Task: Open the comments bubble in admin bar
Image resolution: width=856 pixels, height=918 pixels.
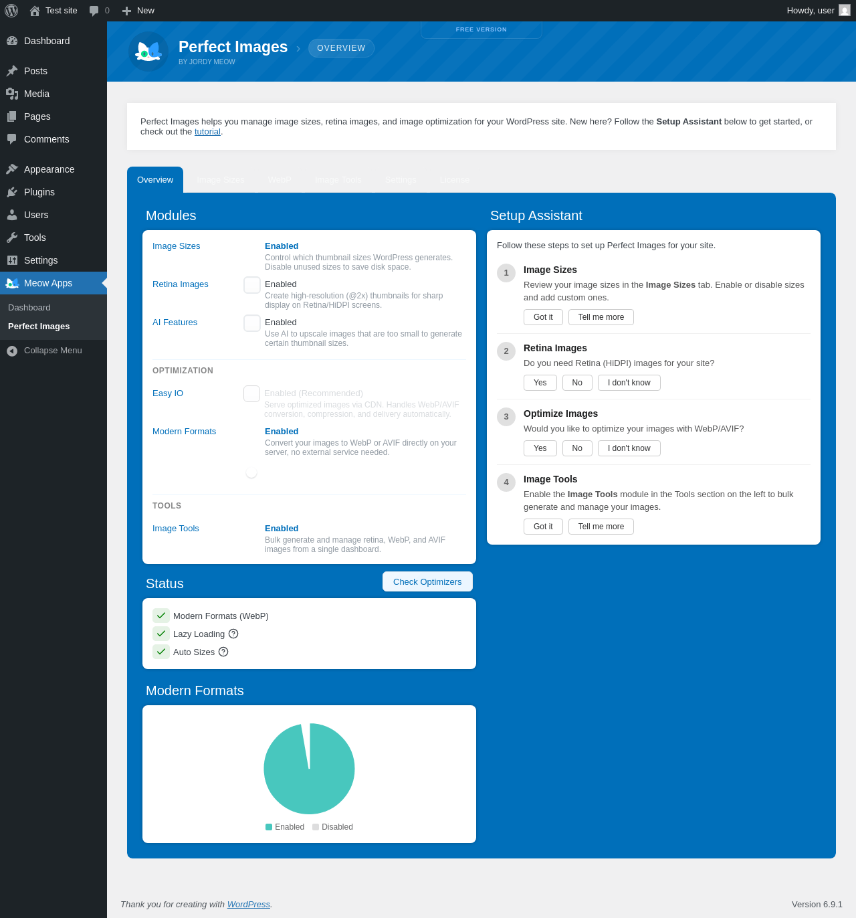Action: point(99,11)
